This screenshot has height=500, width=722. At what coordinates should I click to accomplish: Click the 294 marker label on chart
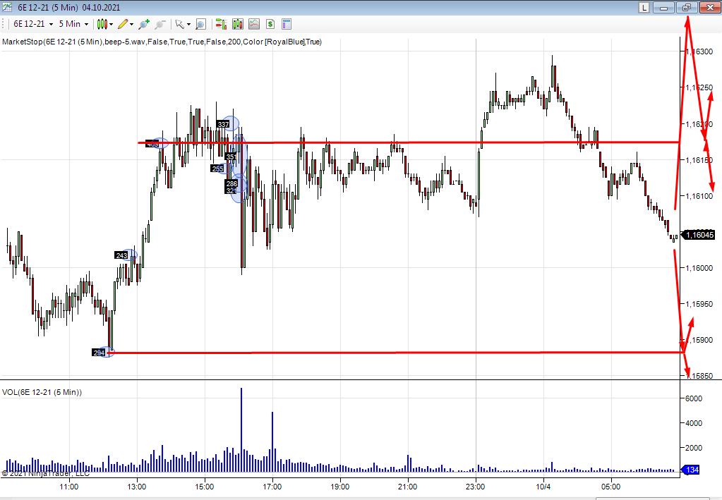click(x=99, y=352)
